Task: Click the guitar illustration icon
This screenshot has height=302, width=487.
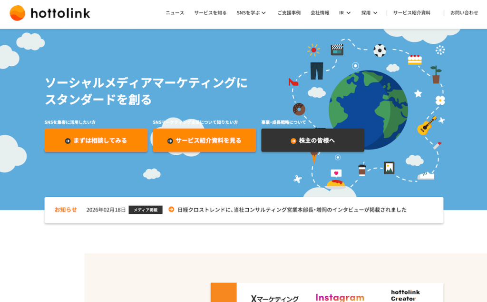Action: tap(427, 125)
